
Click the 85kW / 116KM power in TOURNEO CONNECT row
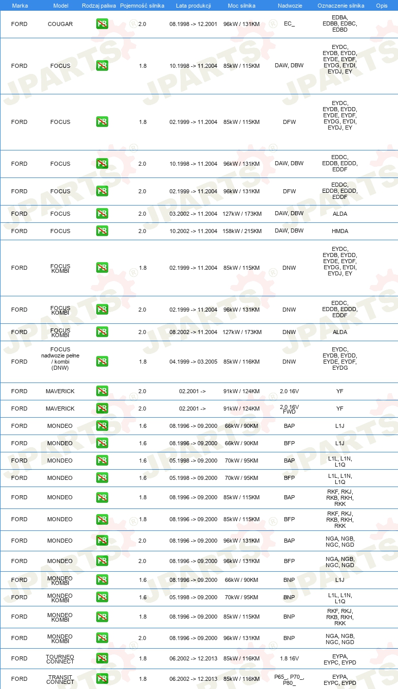click(242, 658)
